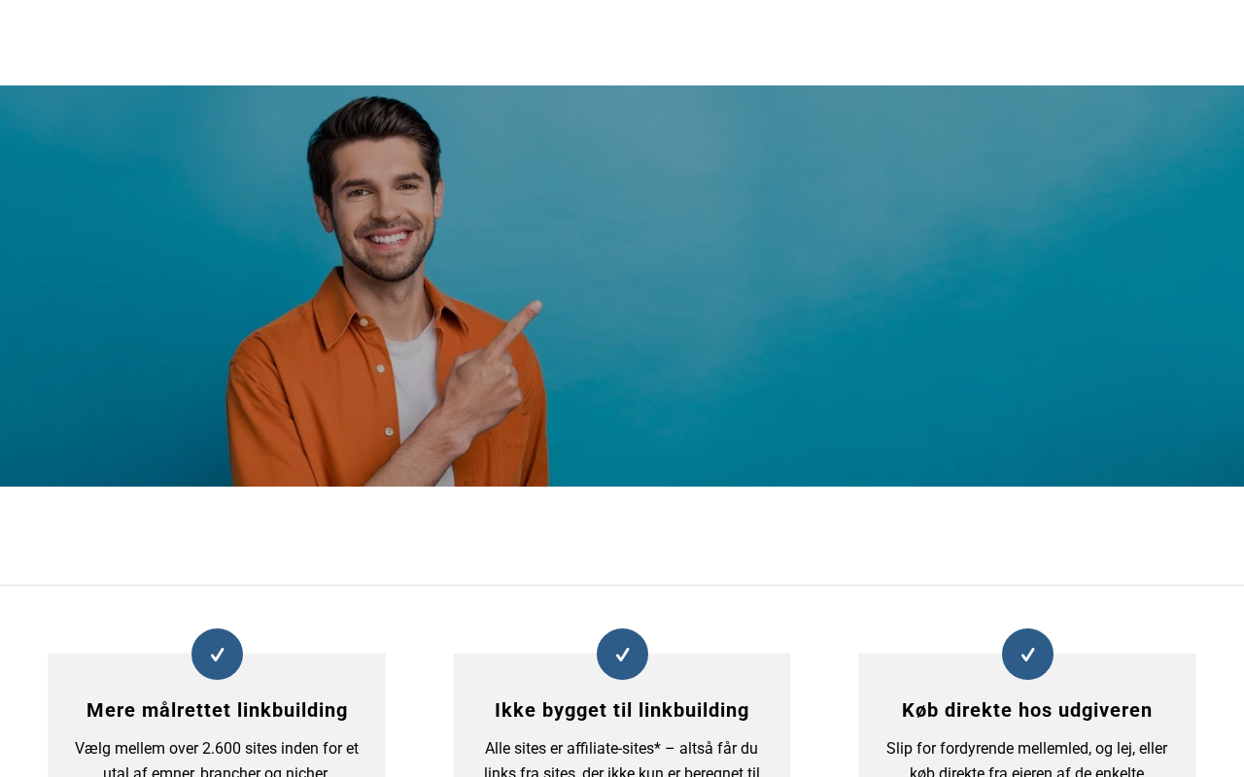Click the checkmark icon above Mere målrettet linkbuilding

point(217,654)
